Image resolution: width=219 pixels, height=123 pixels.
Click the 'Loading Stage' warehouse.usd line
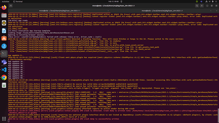[41, 33]
